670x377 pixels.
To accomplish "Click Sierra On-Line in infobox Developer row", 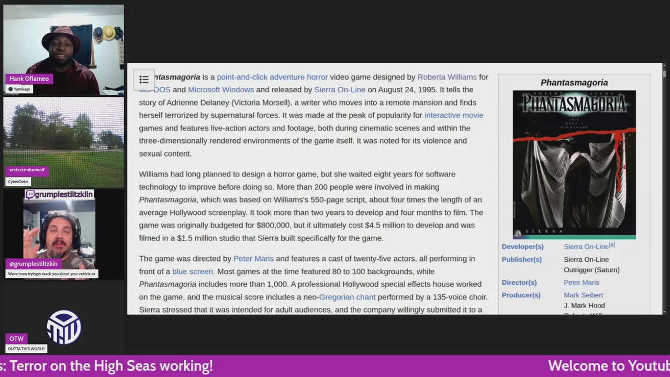I will 586,247.
